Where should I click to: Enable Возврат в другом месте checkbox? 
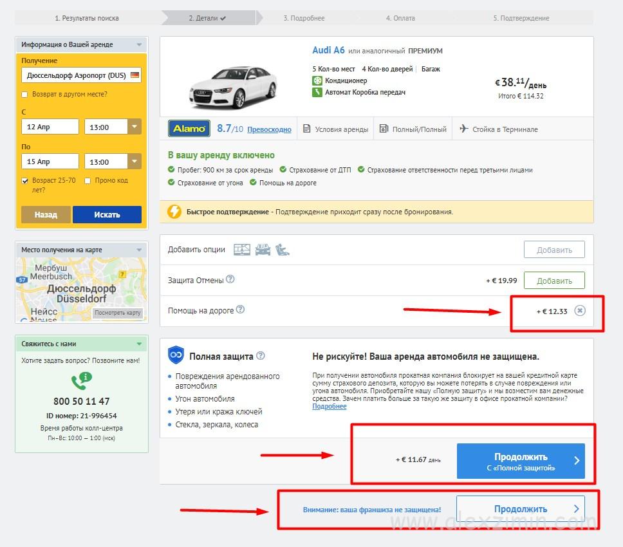(x=24, y=95)
